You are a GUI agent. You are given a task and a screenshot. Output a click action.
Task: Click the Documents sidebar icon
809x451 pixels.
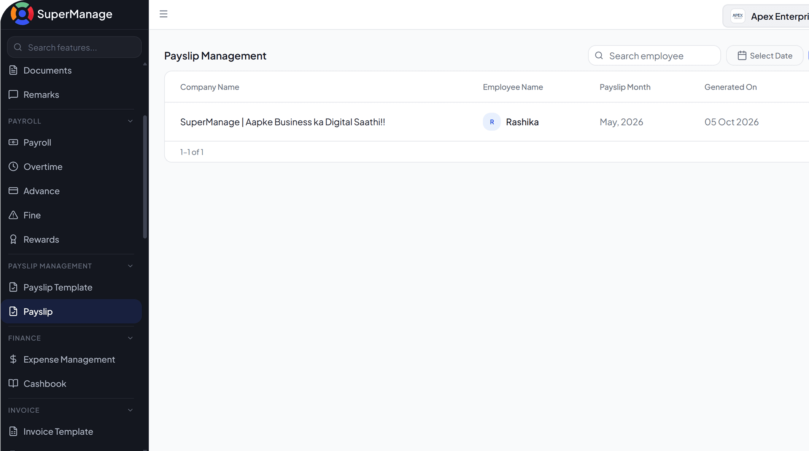13,70
